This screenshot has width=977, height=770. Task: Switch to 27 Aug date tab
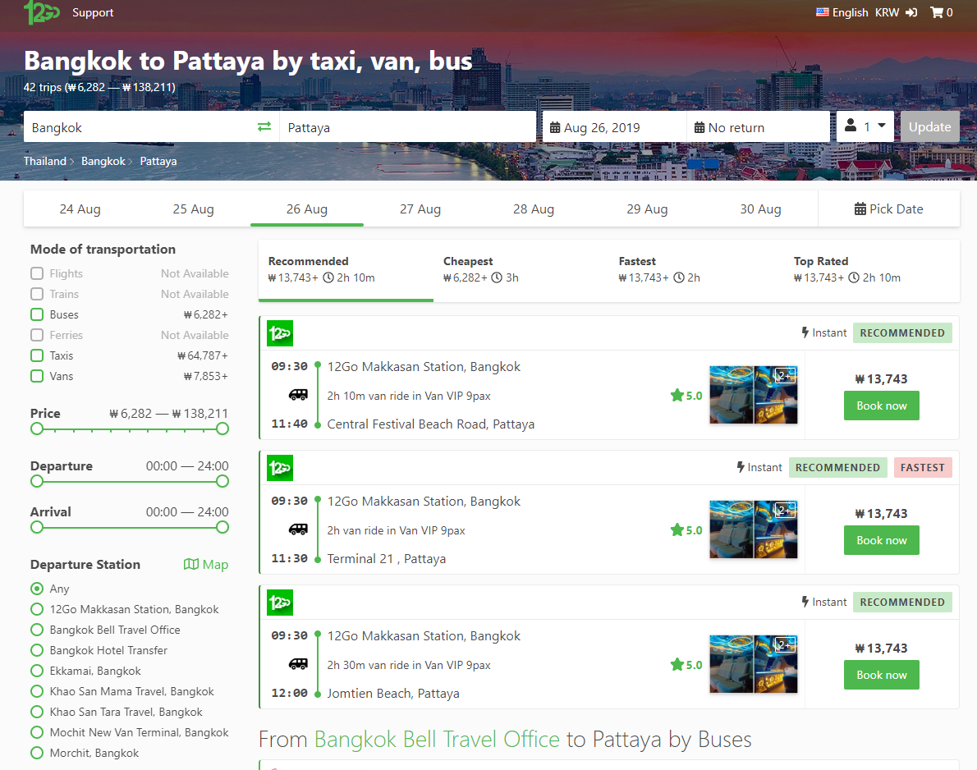(420, 209)
